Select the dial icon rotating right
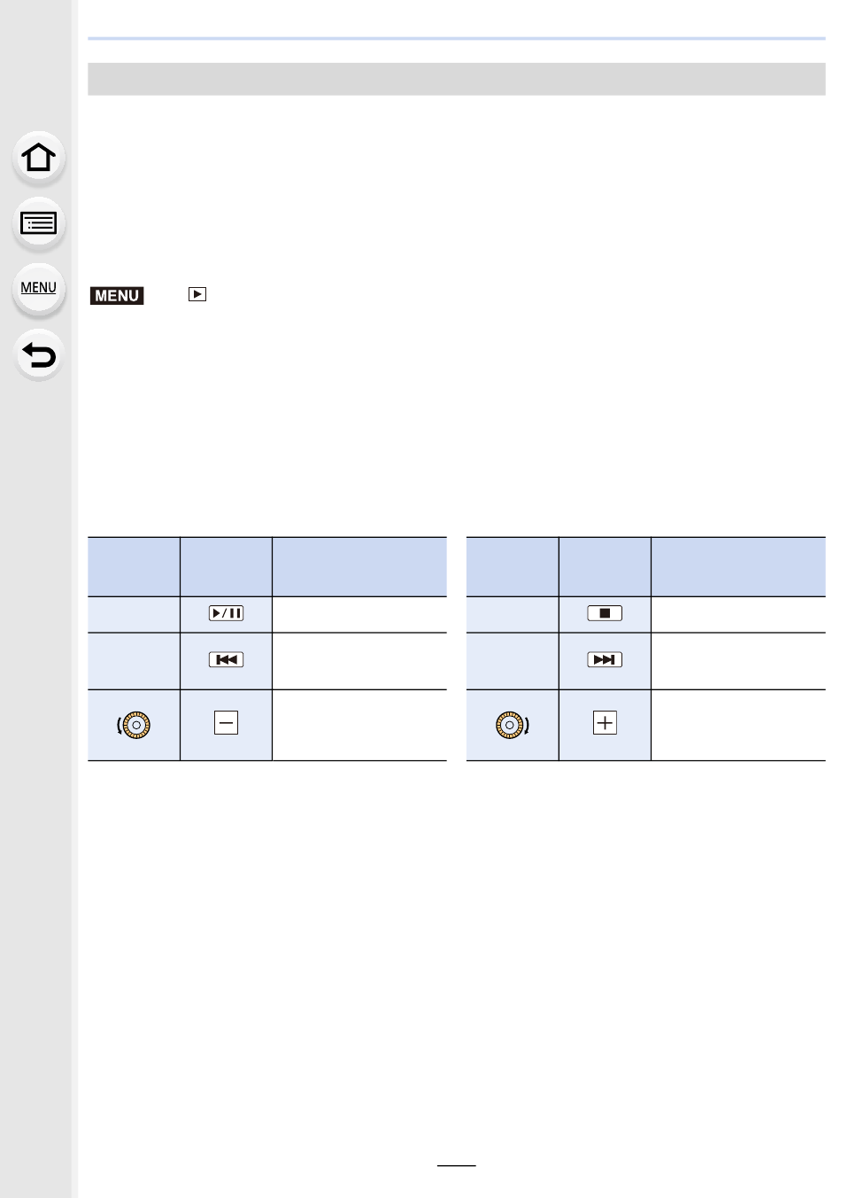 click(513, 725)
